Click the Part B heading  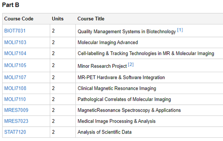(x=11, y=5)
